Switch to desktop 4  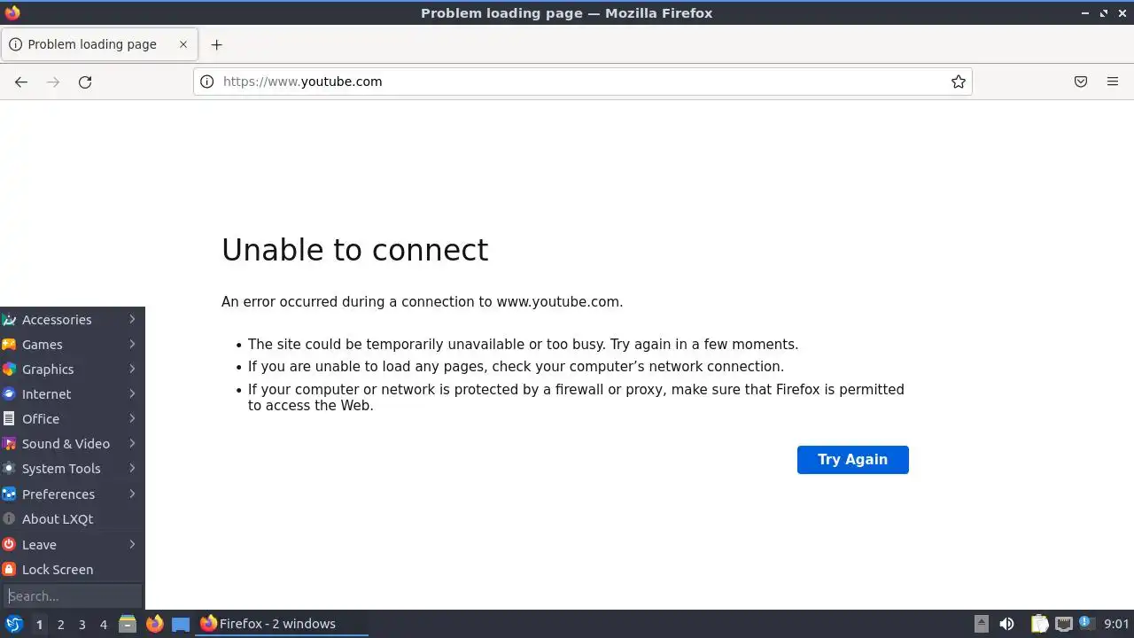pyautogui.click(x=103, y=624)
